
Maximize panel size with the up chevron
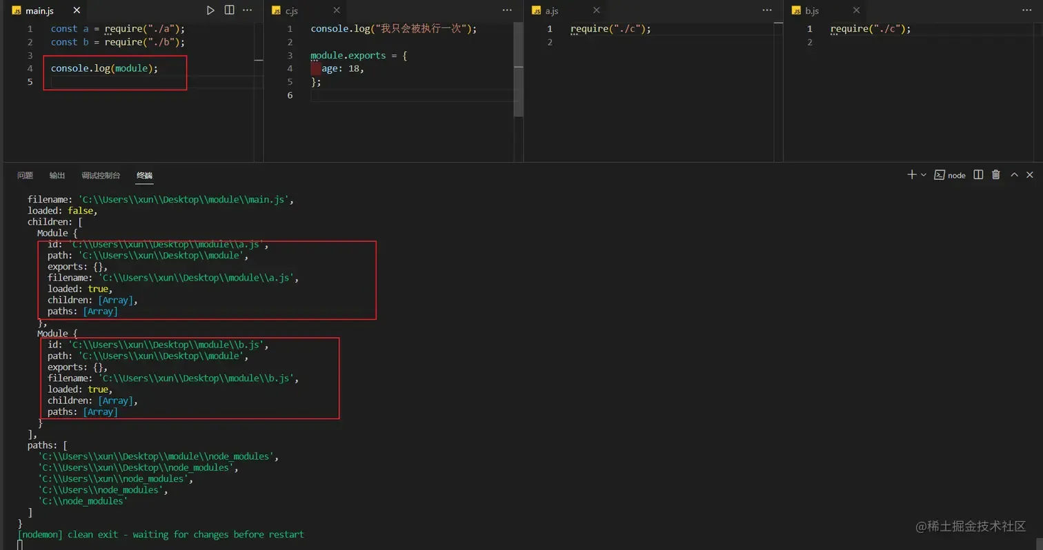[1014, 175]
